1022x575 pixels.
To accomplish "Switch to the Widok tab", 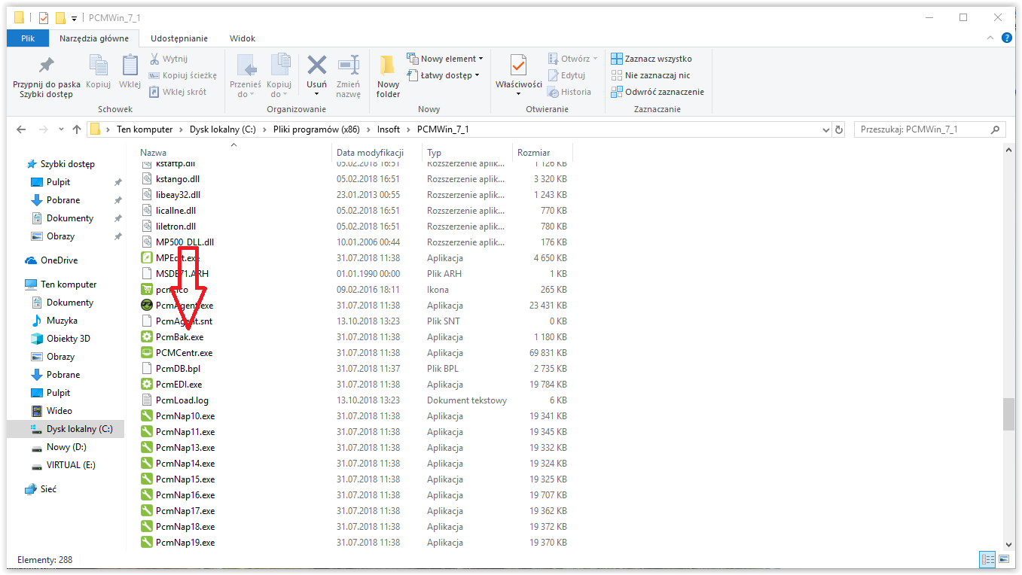I will tap(243, 38).
